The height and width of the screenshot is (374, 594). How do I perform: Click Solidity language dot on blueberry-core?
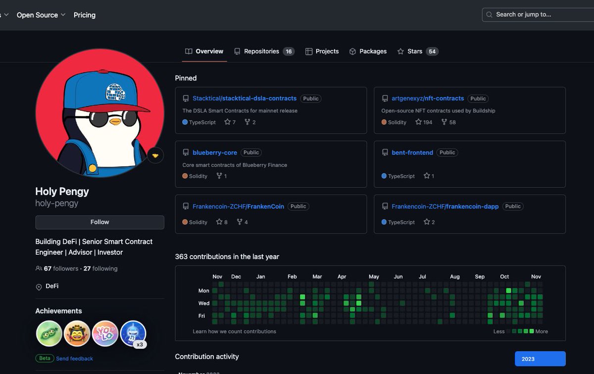click(x=185, y=176)
